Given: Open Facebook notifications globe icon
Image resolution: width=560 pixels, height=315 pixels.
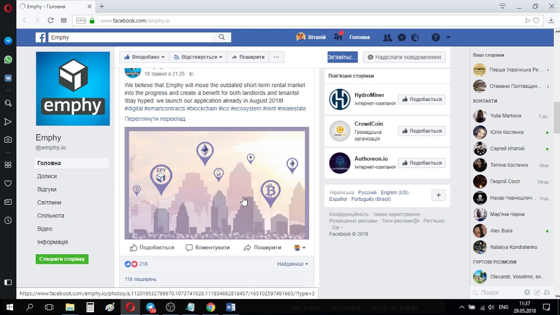Looking at the screenshot, I should tap(415, 38).
